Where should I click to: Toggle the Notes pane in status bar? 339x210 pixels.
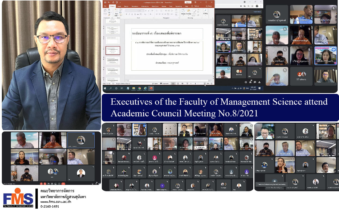coord(155,84)
